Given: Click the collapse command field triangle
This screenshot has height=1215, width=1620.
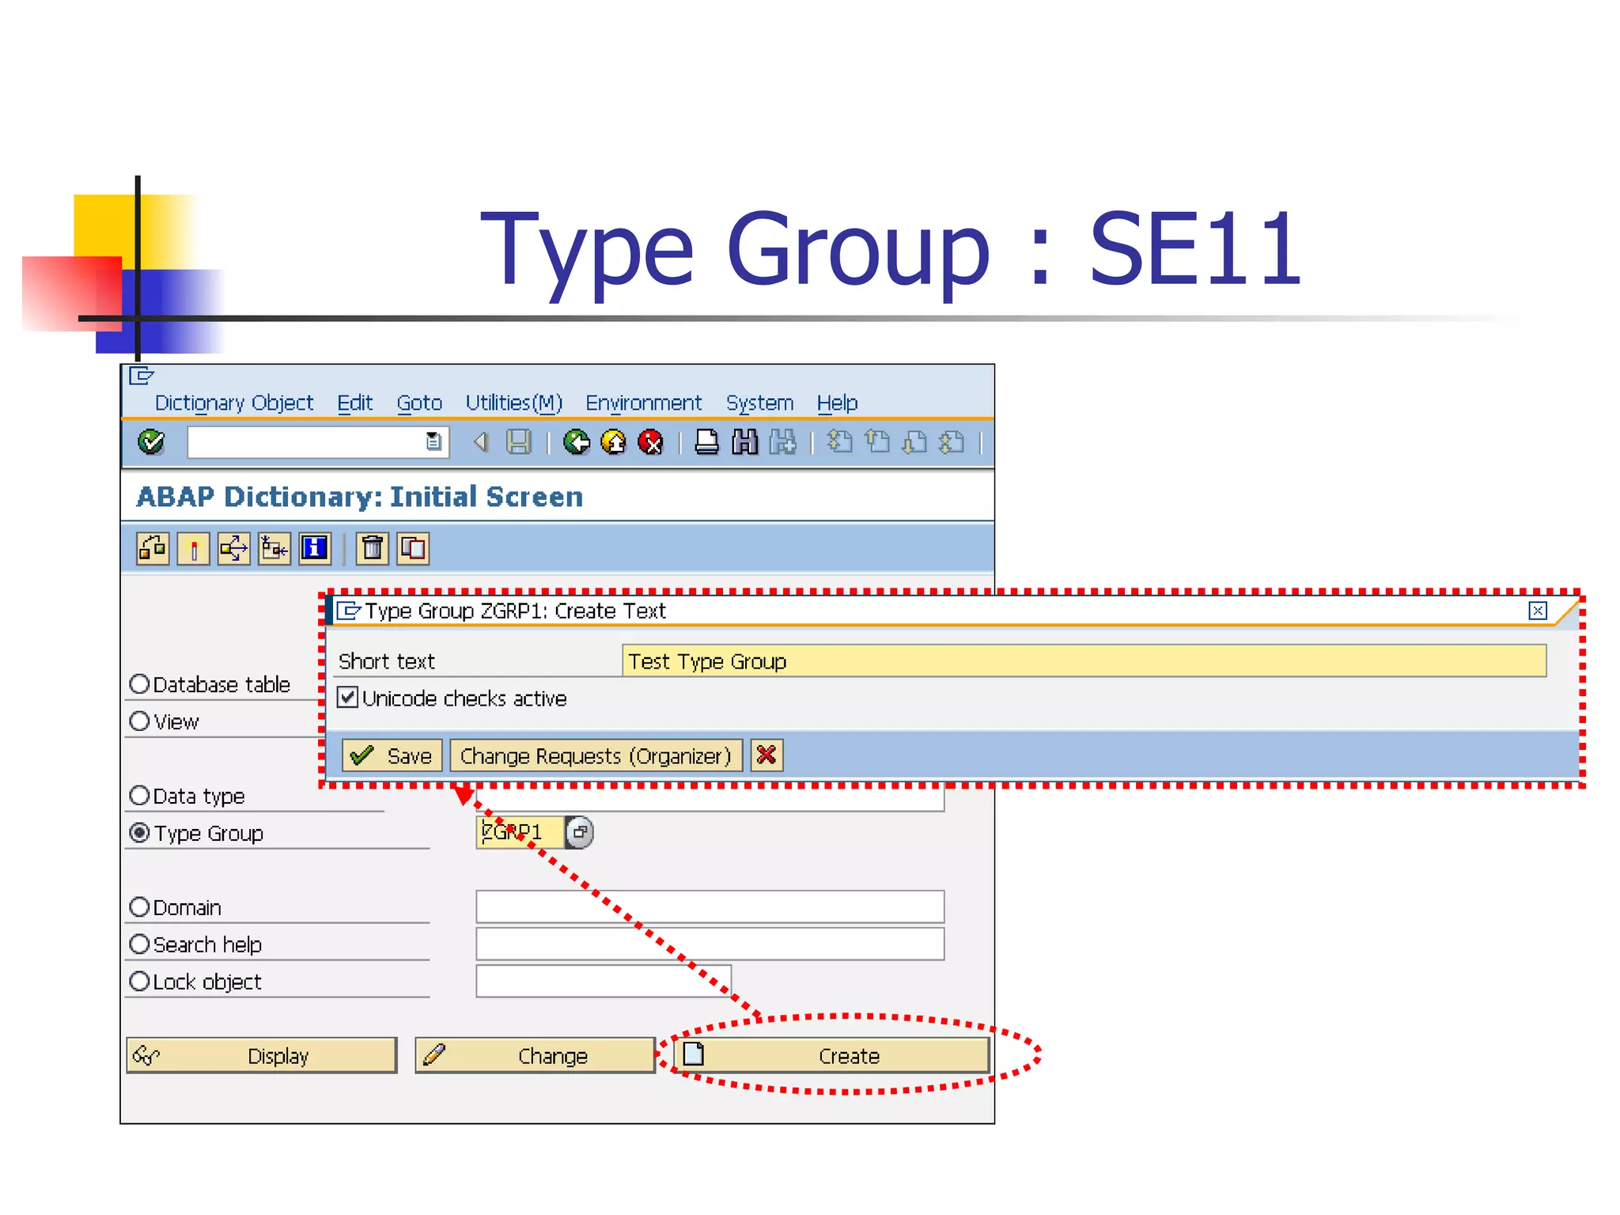Looking at the screenshot, I should click(x=480, y=442).
